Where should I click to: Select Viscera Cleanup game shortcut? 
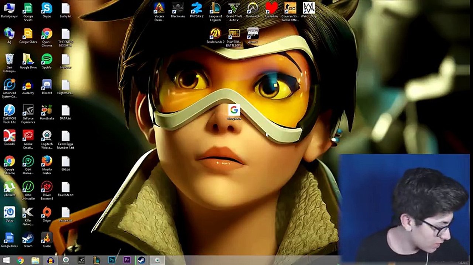159,12
